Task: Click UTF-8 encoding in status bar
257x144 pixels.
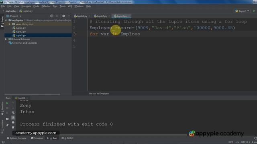Action: 245,142
